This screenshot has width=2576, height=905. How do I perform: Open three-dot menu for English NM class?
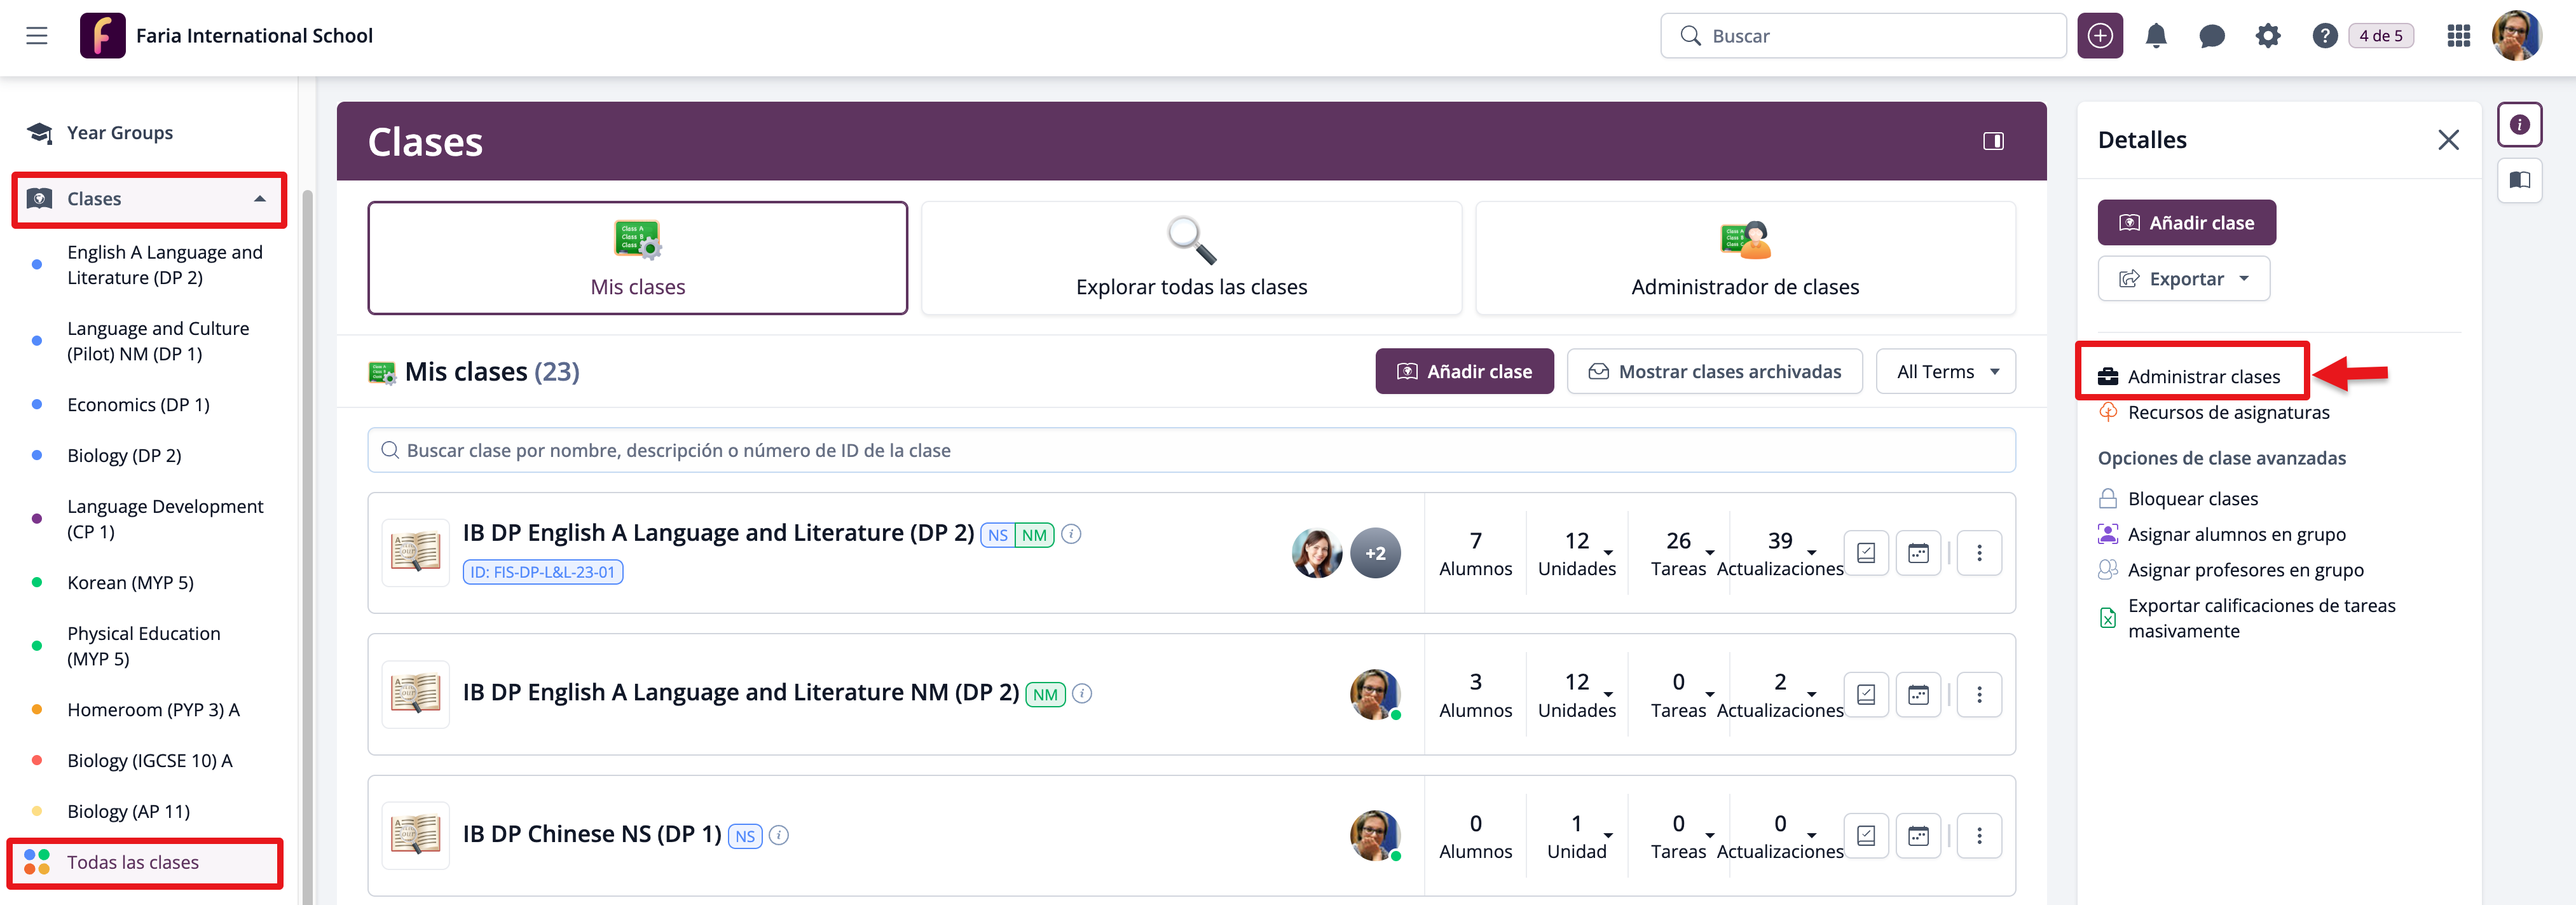1978,694
